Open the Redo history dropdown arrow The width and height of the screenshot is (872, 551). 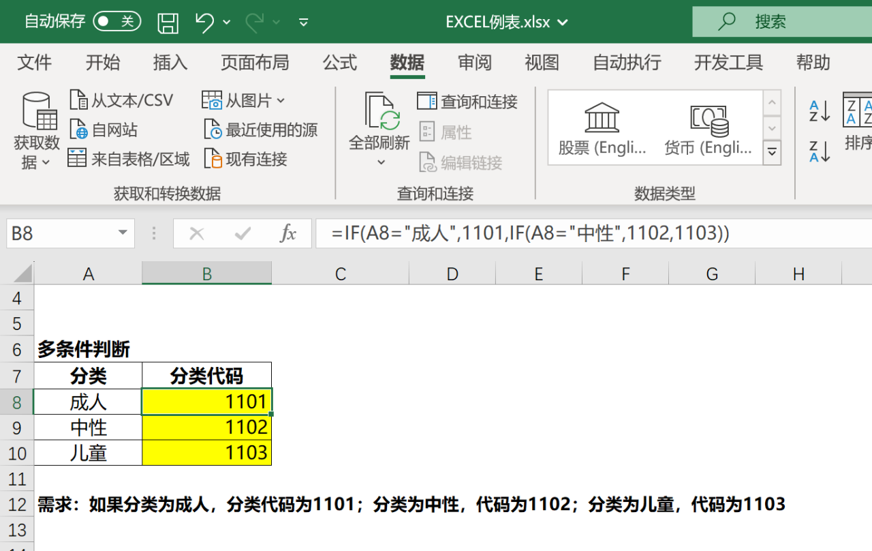(277, 23)
